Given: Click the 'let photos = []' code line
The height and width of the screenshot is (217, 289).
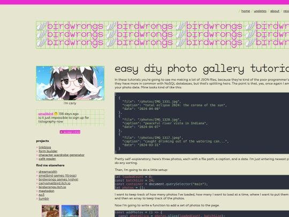Looking at the screenshot, I should click(130, 188).
